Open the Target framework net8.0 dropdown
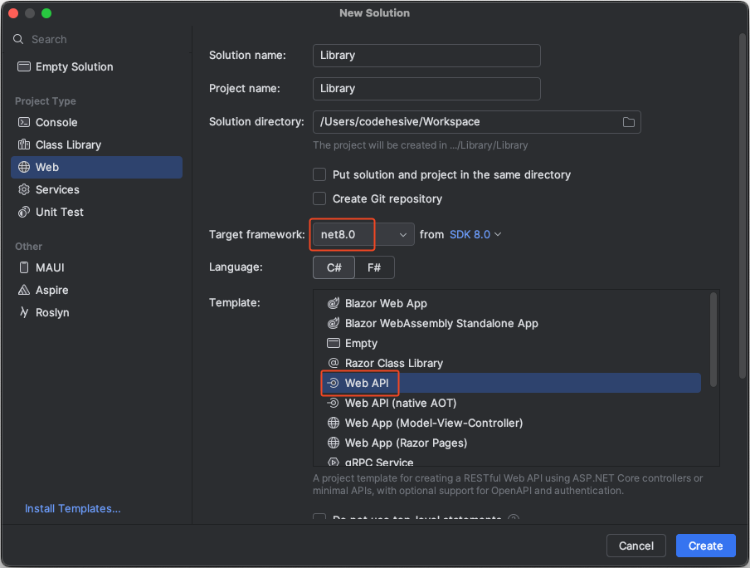Image resolution: width=750 pixels, height=568 pixels. (363, 234)
